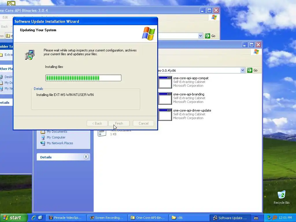Click the Windows flag logo in wizard header
The width and height of the screenshot is (296, 222).
[149, 34]
